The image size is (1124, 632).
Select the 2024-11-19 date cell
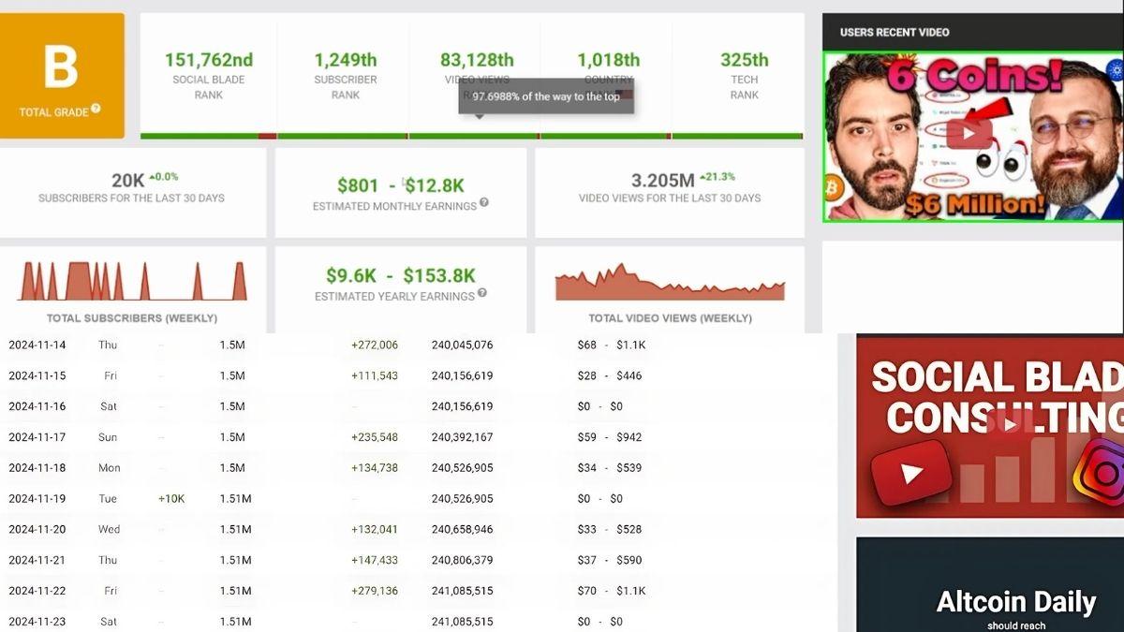pyautogui.click(x=37, y=499)
